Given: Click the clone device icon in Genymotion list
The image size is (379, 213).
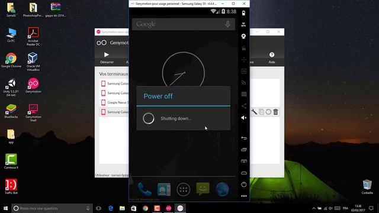Looking at the screenshot, I should [261, 112].
